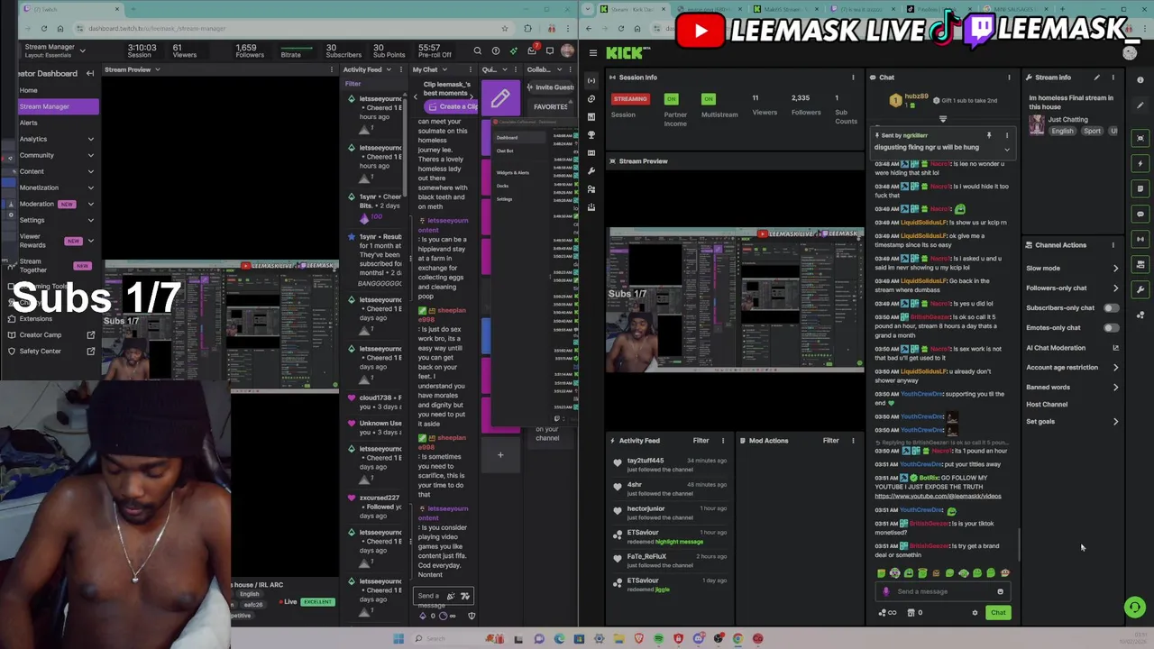This screenshot has width=1154, height=649.
Task: Click Kick right rail lightning widget
Action: 1140,163
